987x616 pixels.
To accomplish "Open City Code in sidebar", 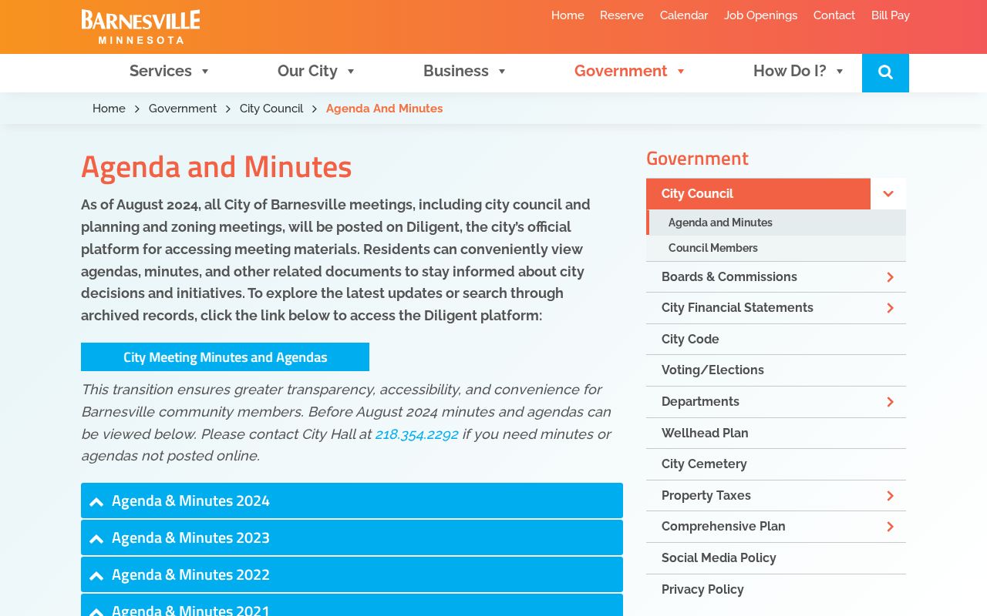I will 776,340.
